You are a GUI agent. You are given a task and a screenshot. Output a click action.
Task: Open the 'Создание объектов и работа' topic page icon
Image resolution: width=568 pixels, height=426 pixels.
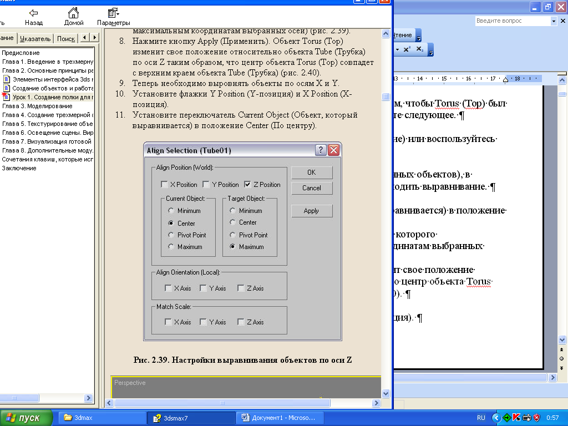pyautogui.click(x=7, y=88)
